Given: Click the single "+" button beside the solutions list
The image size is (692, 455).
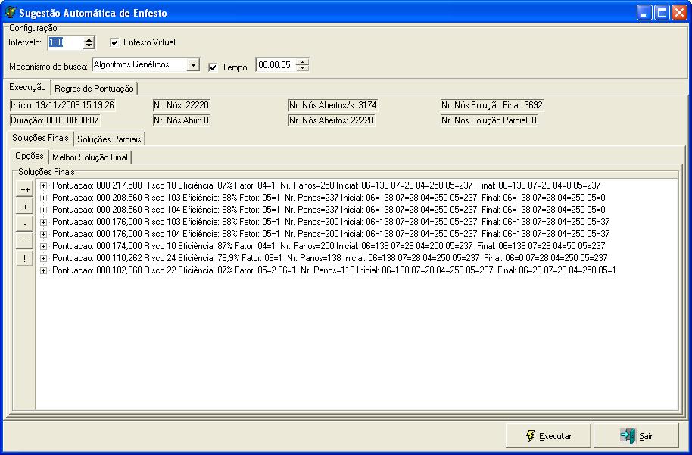Looking at the screenshot, I should tap(25, 207).
